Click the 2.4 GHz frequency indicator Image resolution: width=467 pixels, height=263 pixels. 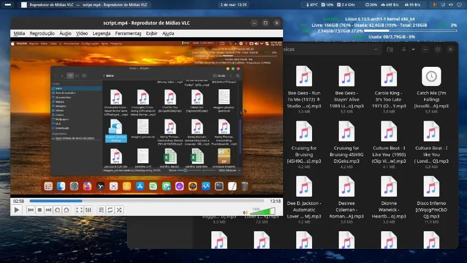pyautogui.click(x=346, y=5)
